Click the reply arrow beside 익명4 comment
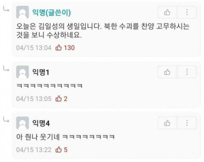The image size is (204, 162). pos(6,120)
